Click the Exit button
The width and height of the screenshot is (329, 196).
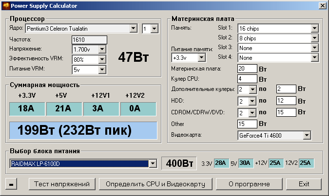(304, 184)
